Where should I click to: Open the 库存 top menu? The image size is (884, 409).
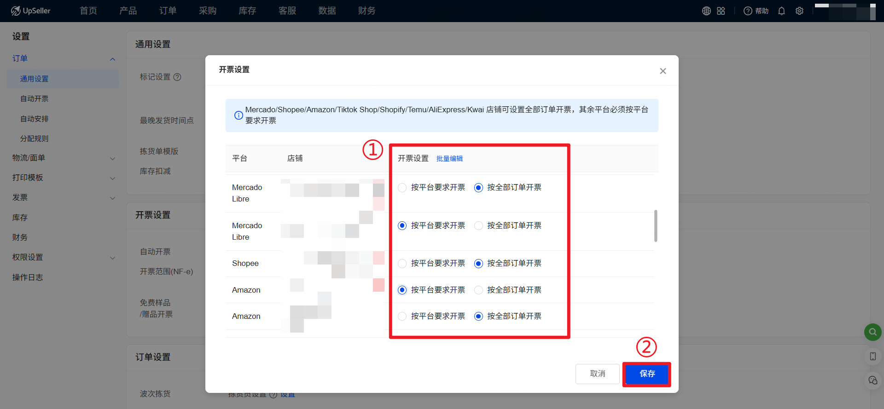247,11
